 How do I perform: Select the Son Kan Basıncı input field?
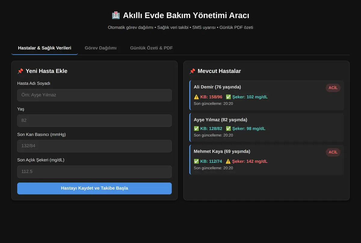pyautogui.click(x=94, y=146)
